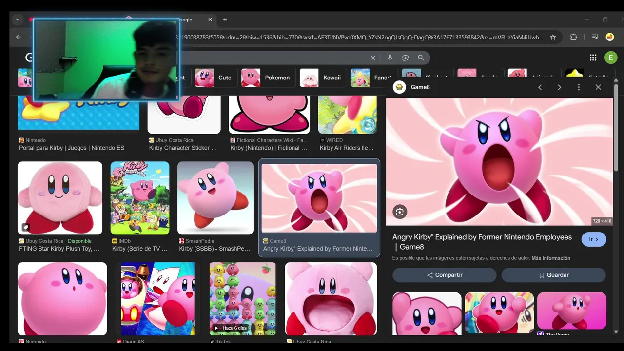Open the browser extensions puzzle icon
This screenshot has height=351, width=624.
(x=574, y=37)
